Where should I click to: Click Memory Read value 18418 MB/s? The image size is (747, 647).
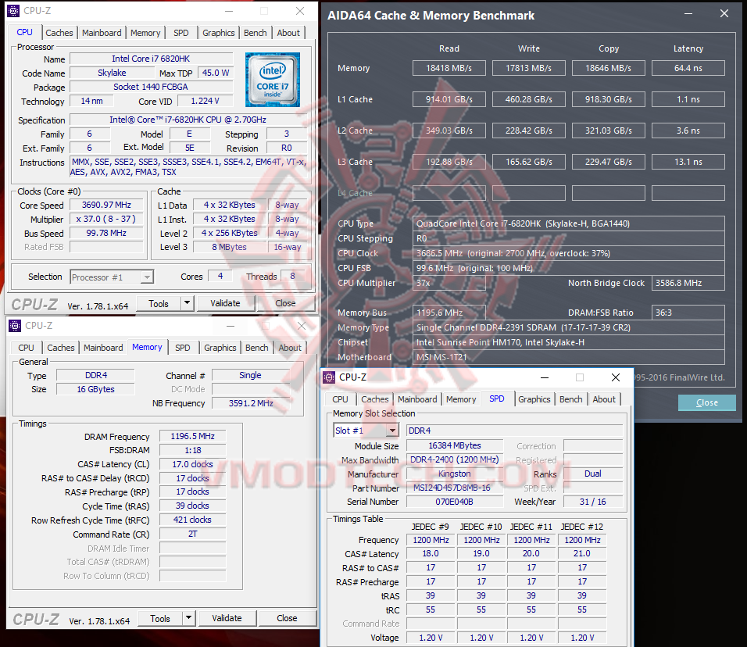[x=449, y=68]
